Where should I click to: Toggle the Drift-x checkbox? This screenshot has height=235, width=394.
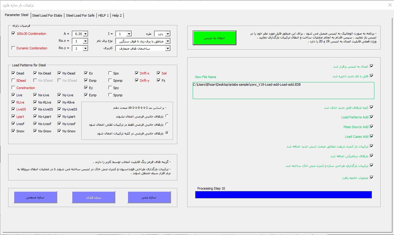(137, 73)
